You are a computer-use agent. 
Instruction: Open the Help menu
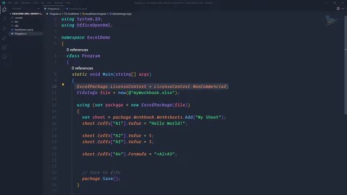(68, 3)
